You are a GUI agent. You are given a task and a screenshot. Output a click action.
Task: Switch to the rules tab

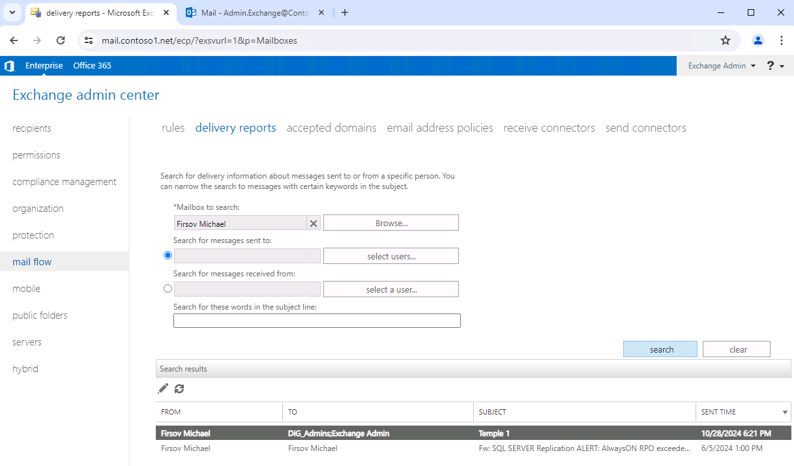[x=173, y=128]
